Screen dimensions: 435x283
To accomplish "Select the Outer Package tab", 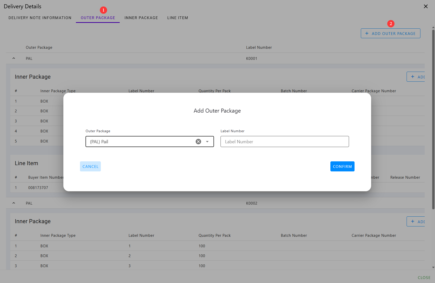I will (98, 18).
